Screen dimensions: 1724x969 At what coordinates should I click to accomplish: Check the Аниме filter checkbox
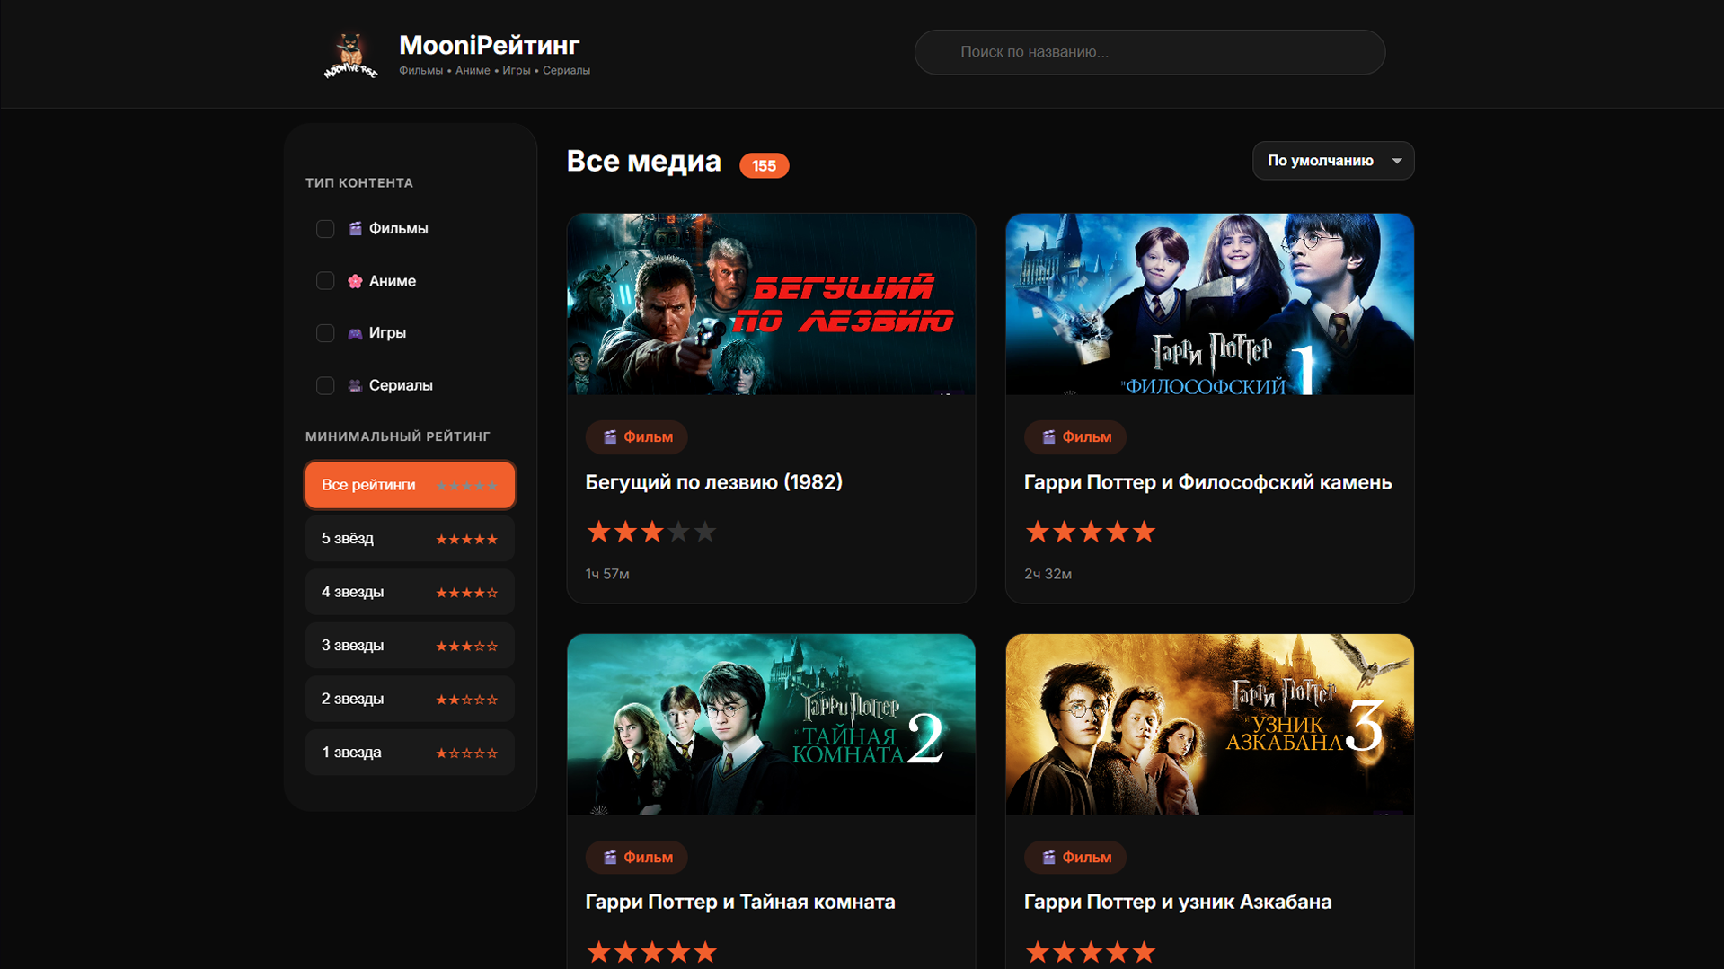[x=325, y=281]
